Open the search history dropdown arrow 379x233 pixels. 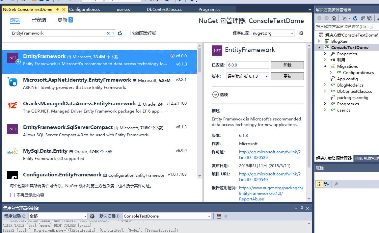coord(113,33)
